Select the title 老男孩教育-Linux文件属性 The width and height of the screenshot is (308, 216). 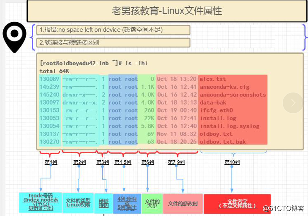click(x=167, y=11)
